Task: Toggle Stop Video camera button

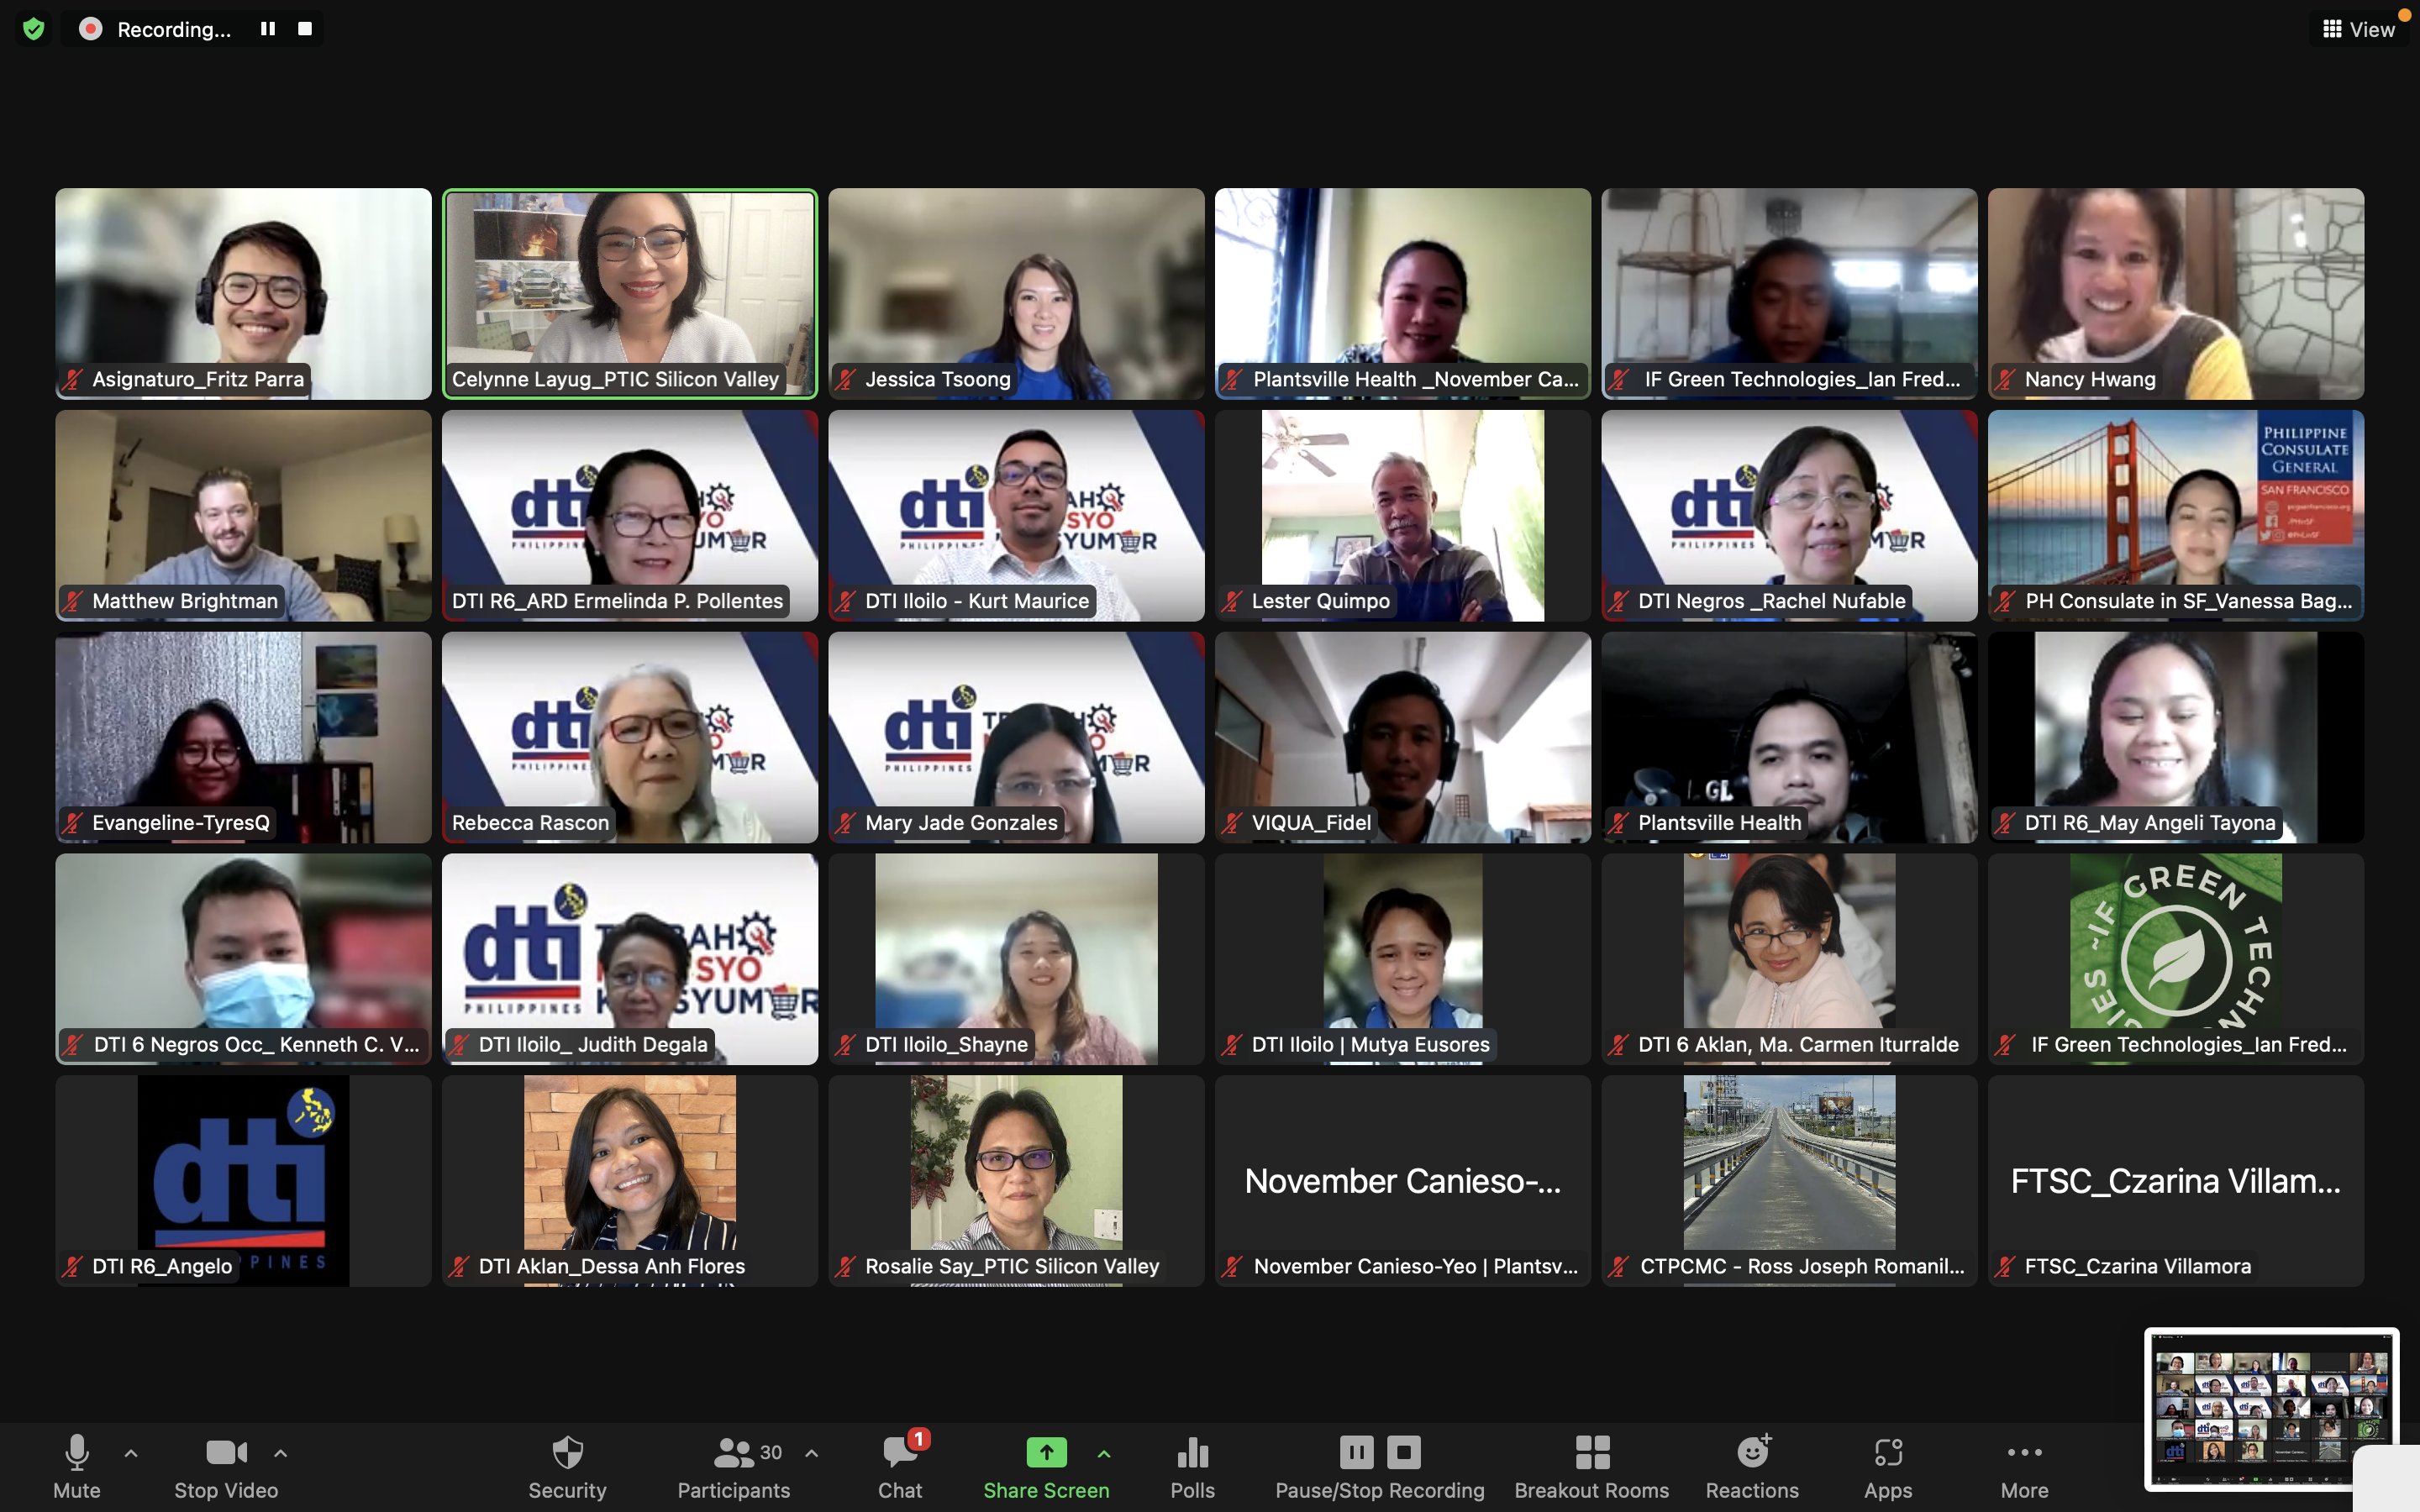Action: 226,1453
